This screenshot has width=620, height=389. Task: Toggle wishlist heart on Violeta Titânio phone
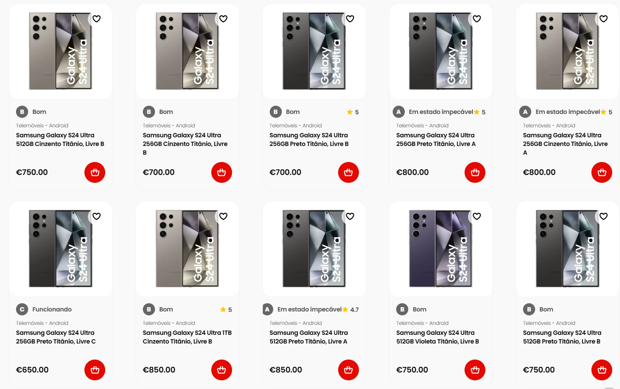pos(477,216)
